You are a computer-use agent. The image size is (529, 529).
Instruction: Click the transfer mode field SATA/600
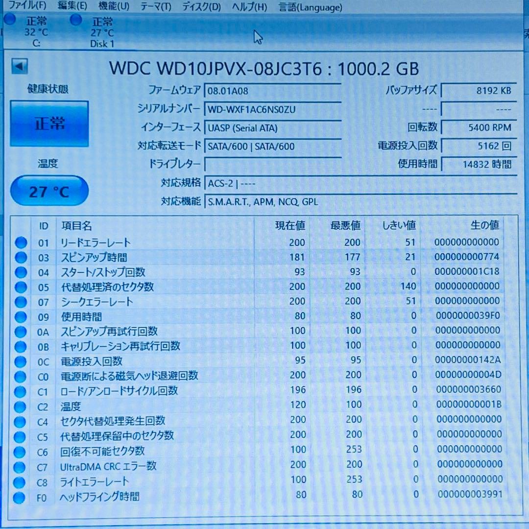click(273, 146)
